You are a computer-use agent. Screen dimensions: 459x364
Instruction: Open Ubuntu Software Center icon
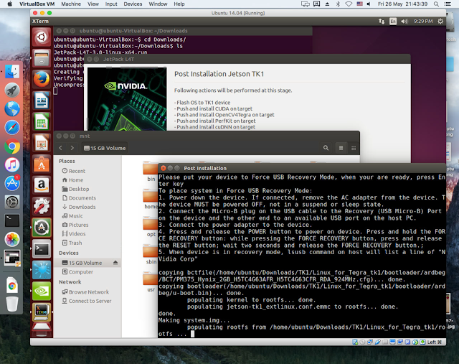pos(42,164)
